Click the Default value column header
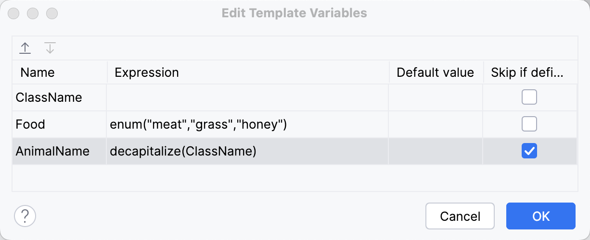Image resolution: width=590 pixels, height=240 pixels. [x=435, y=72]
